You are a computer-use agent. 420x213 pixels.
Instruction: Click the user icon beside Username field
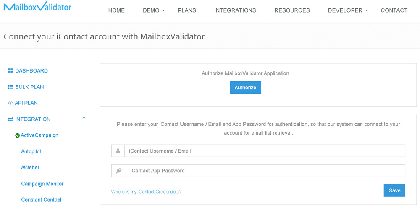[118, 151]
